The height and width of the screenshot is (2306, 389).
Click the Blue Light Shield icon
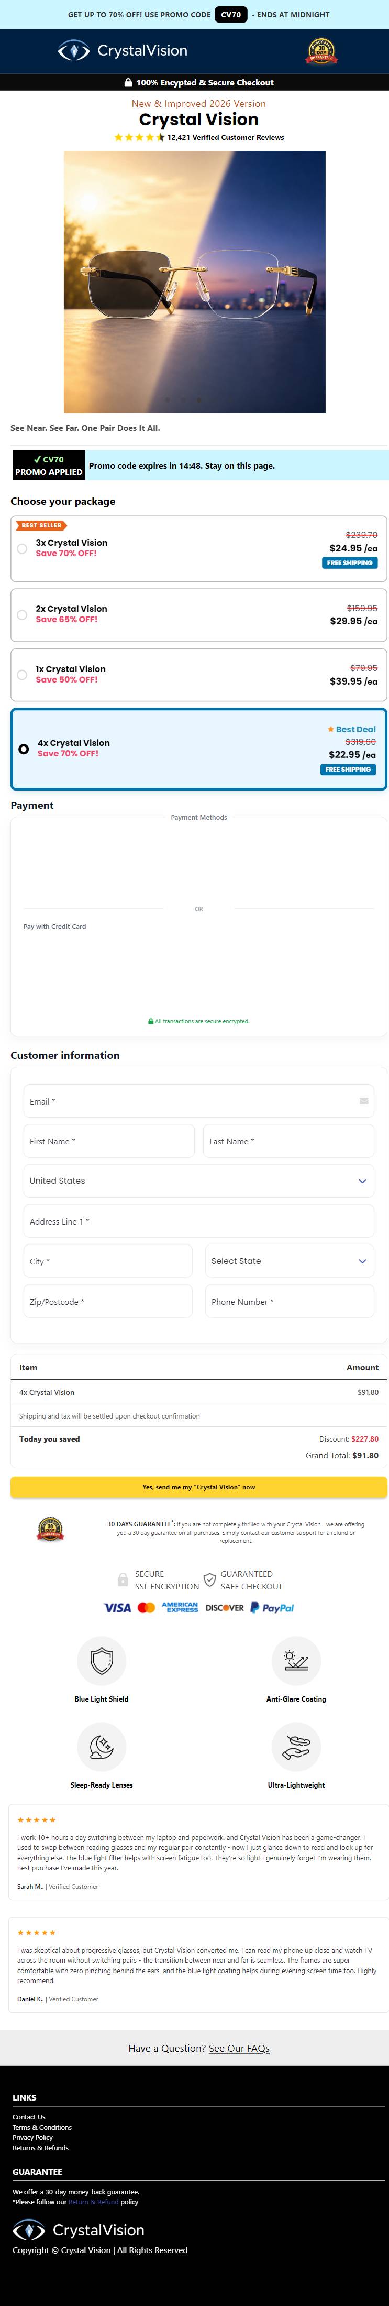click(x=102, y=1661)
